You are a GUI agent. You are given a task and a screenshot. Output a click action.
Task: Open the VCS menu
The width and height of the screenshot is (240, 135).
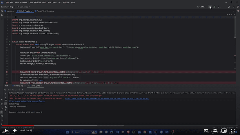tap(60, 3)
